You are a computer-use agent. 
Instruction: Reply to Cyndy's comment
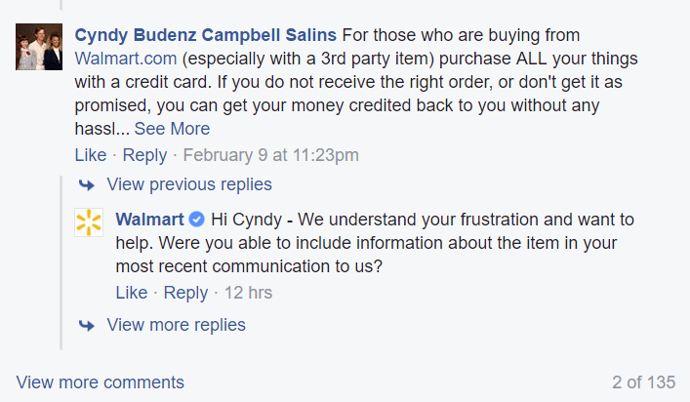pyautogui.click(x=144, y=154)
